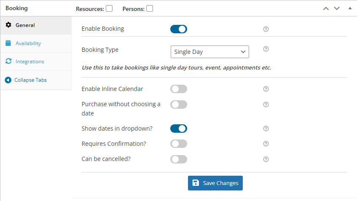Click the Integrations sync arrows icon
The width and height of the screenshot is (357, 201).
pyautogui.click(x=8, y=61)
